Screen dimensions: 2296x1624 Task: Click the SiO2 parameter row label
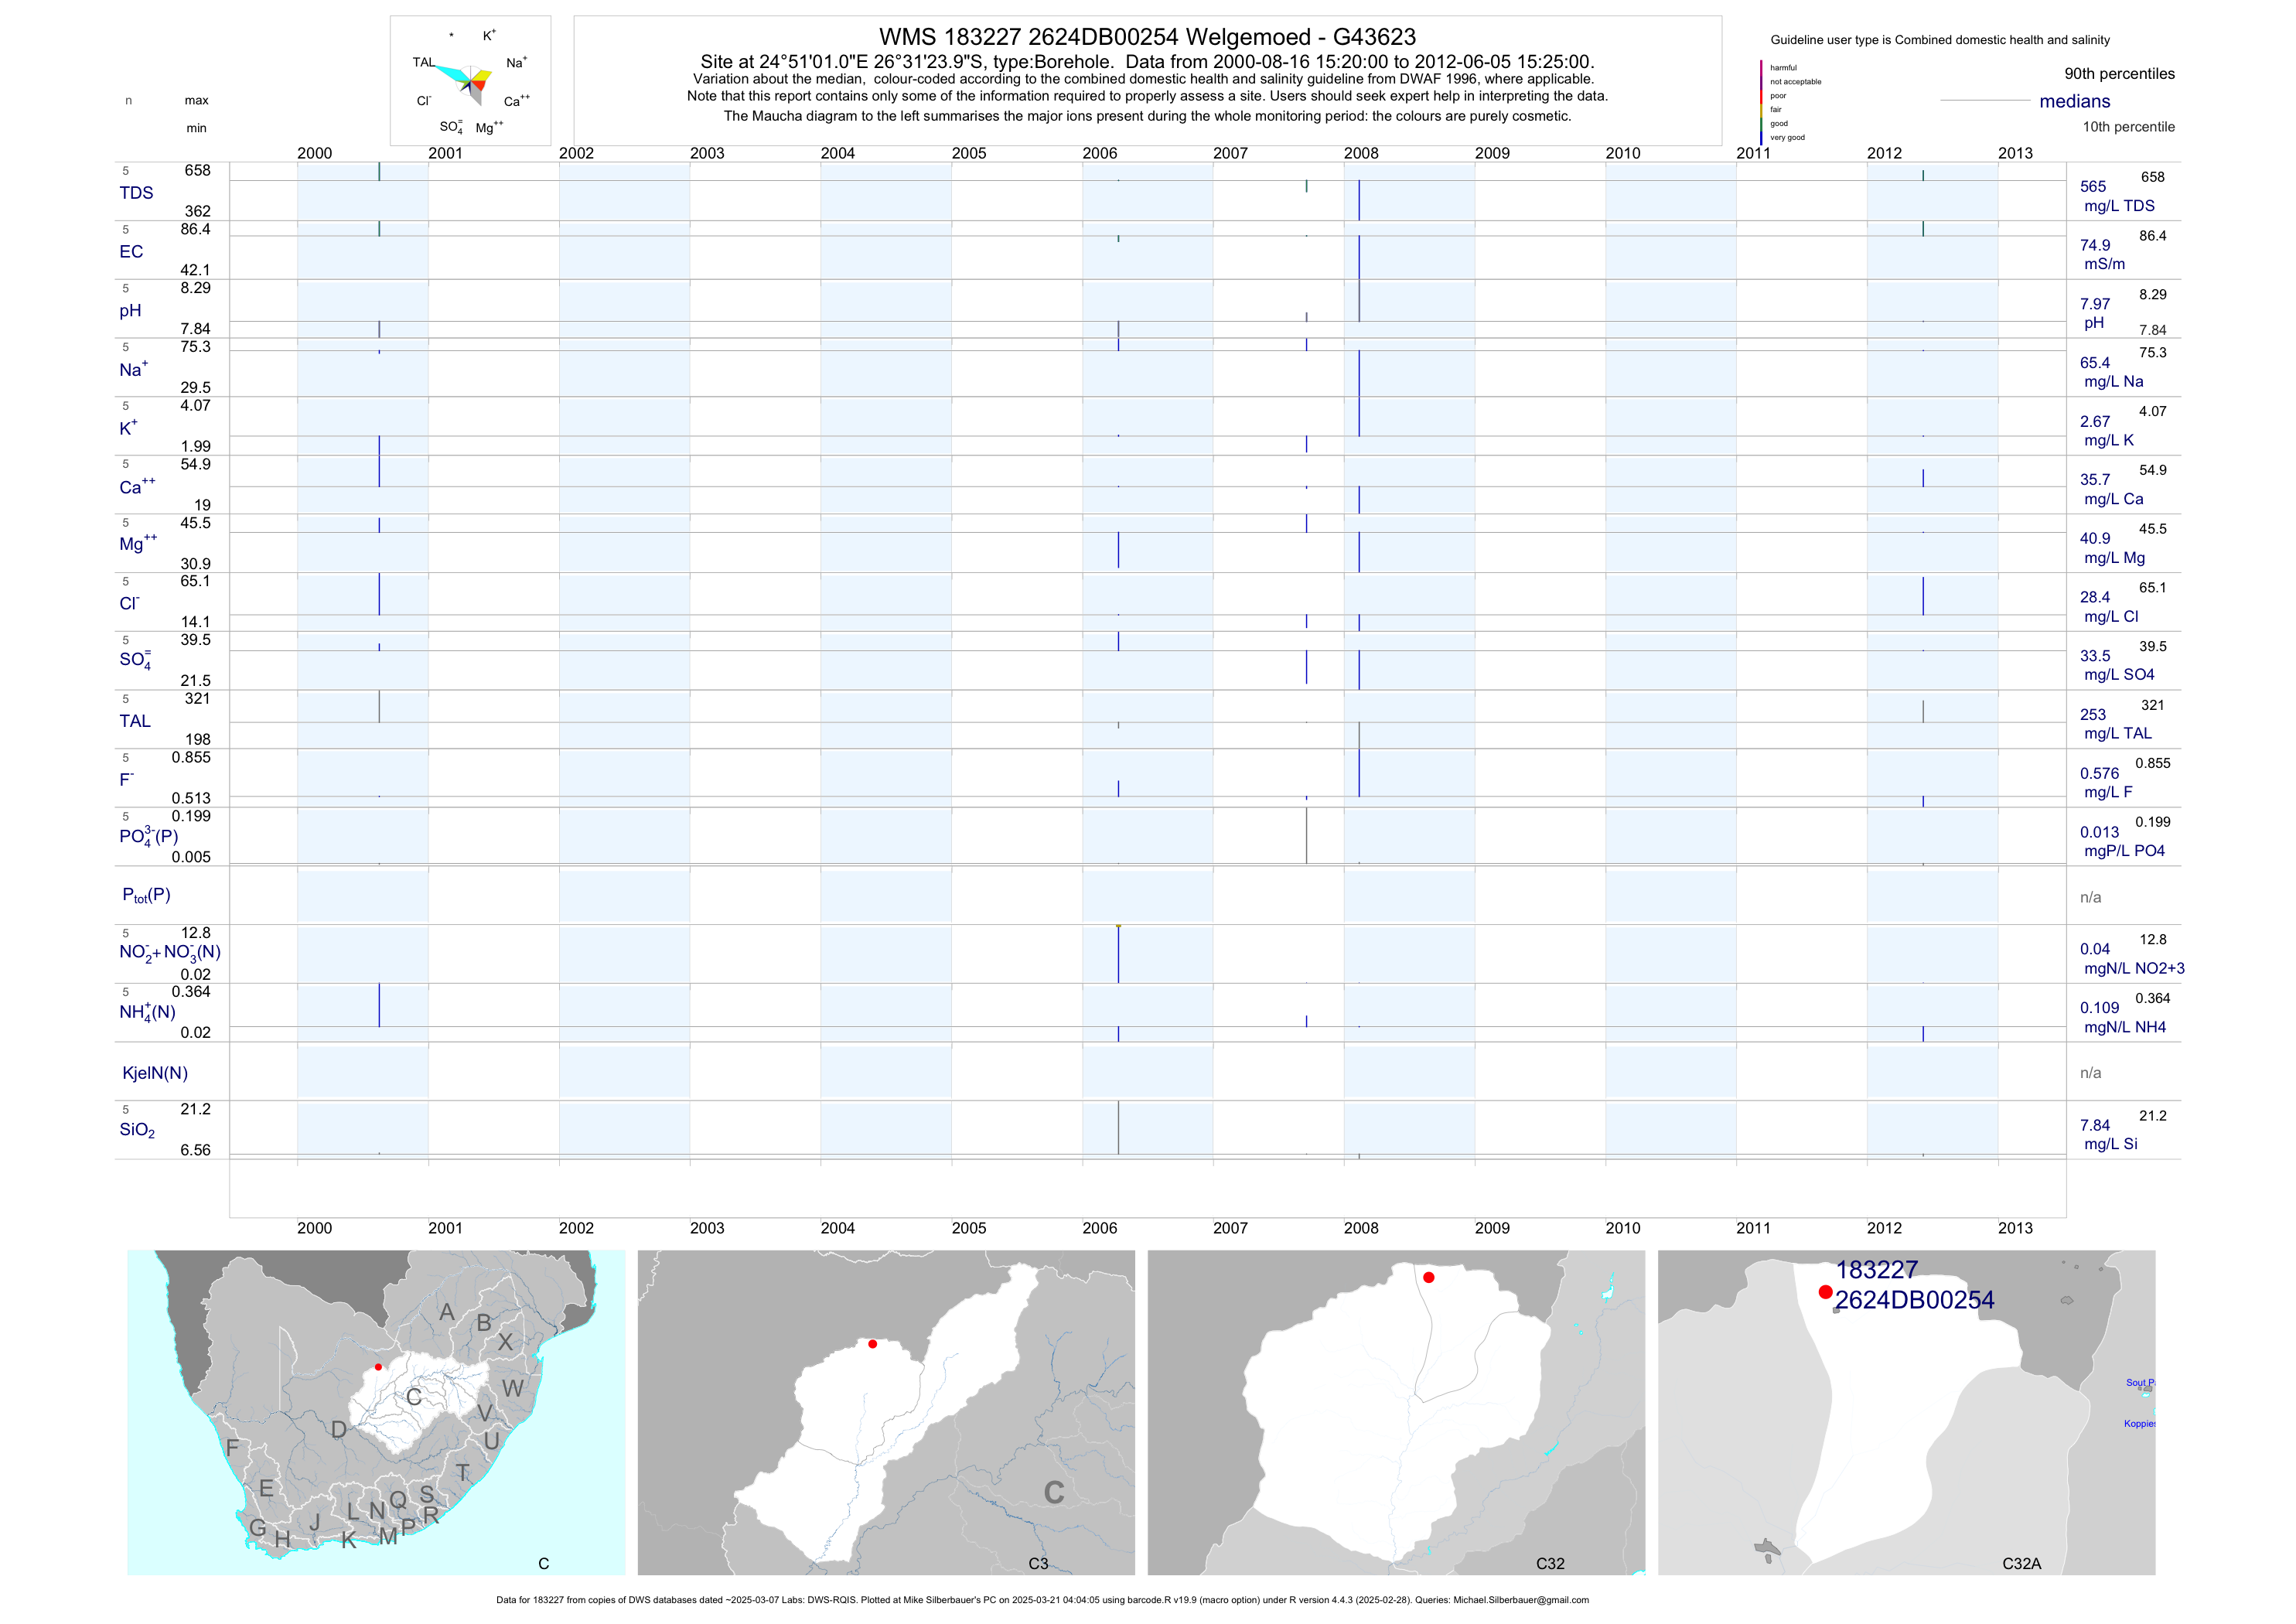point(137,1130)
